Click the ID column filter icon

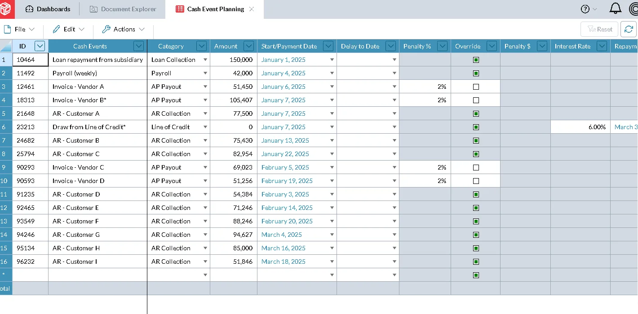coord(40,46)
